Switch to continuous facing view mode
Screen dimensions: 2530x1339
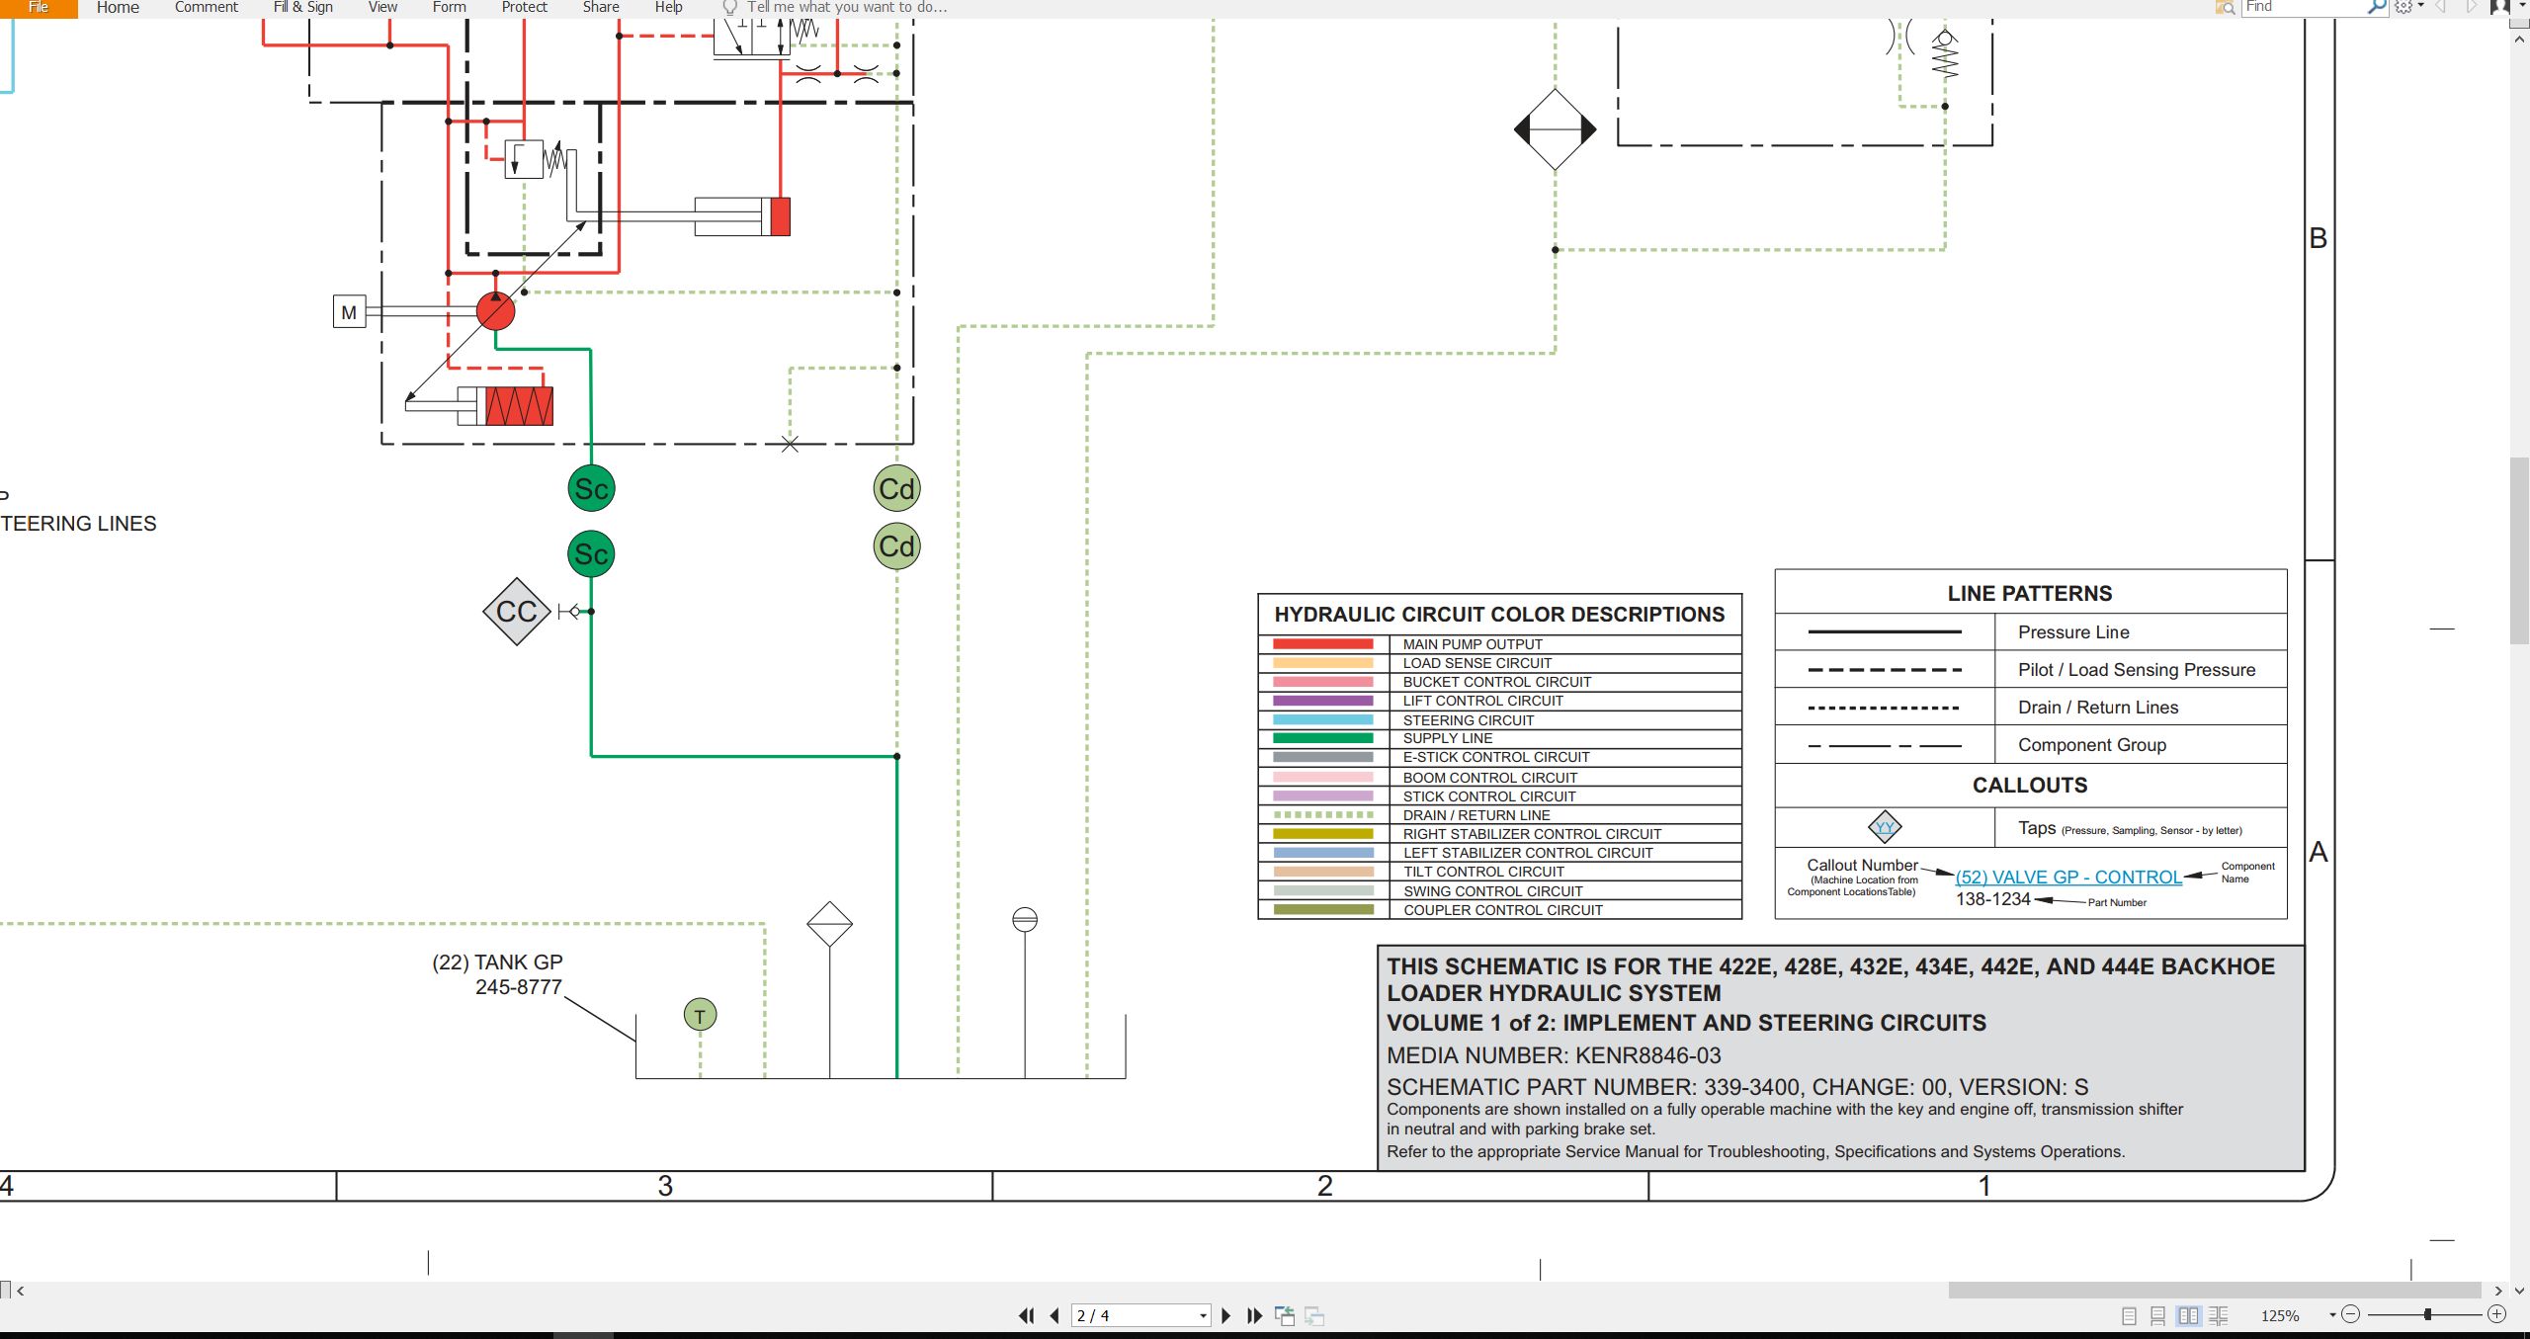coord(2218,1315)
